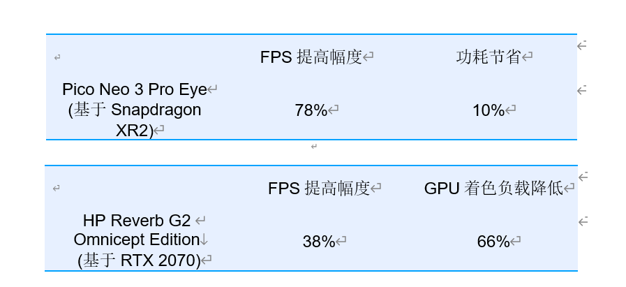Click first table's FPS 提高幅度 header
The height and width of the screenshot is (287, 626).
coord(311,57)
